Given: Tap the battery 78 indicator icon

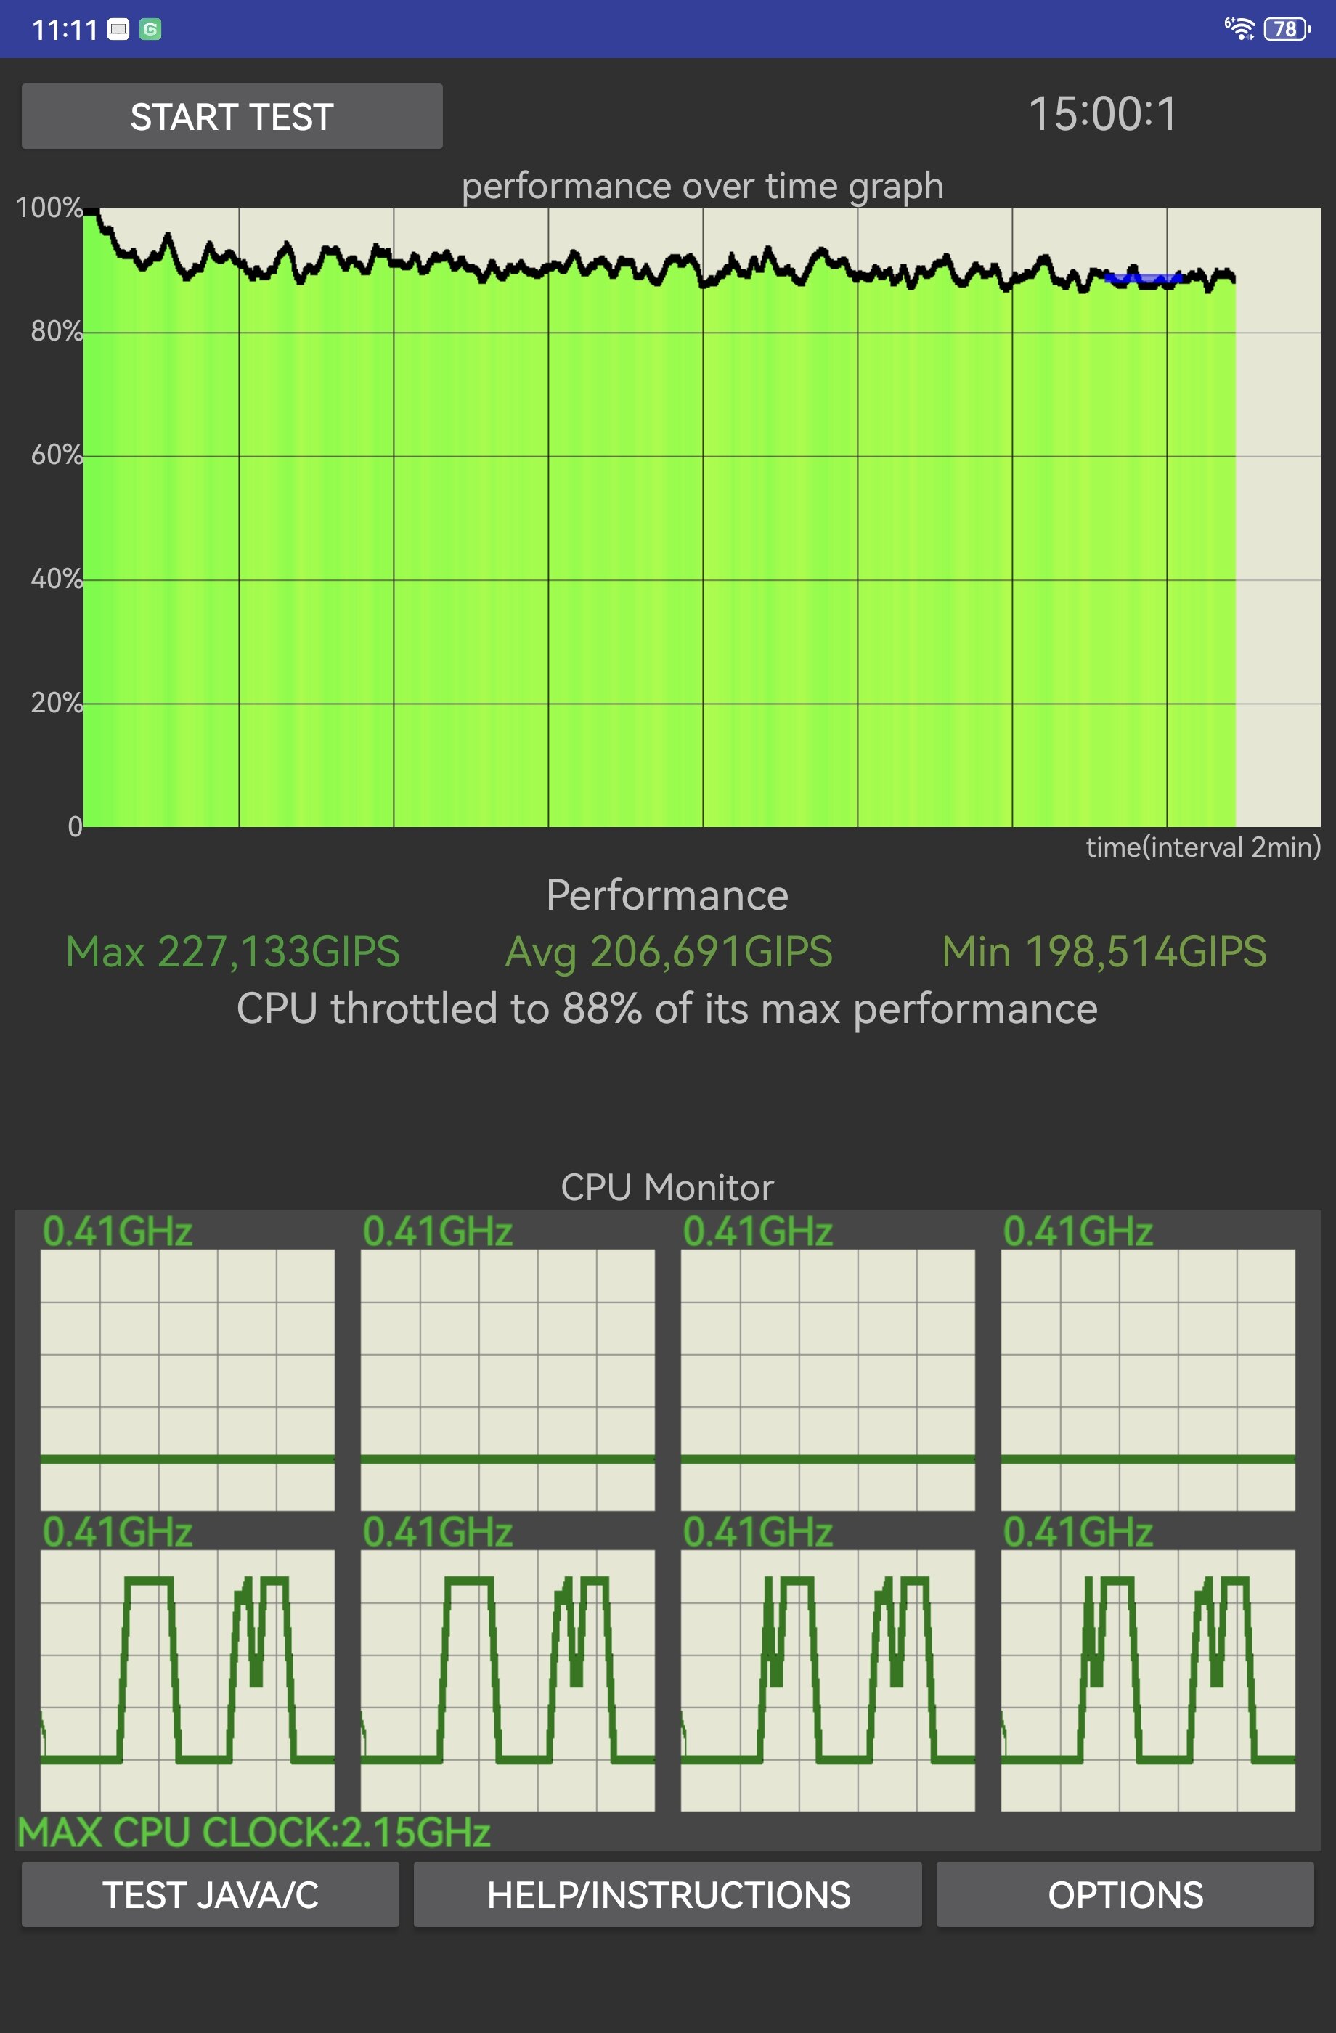Looking at the screenshot, I should click(x=1287, y=29).
